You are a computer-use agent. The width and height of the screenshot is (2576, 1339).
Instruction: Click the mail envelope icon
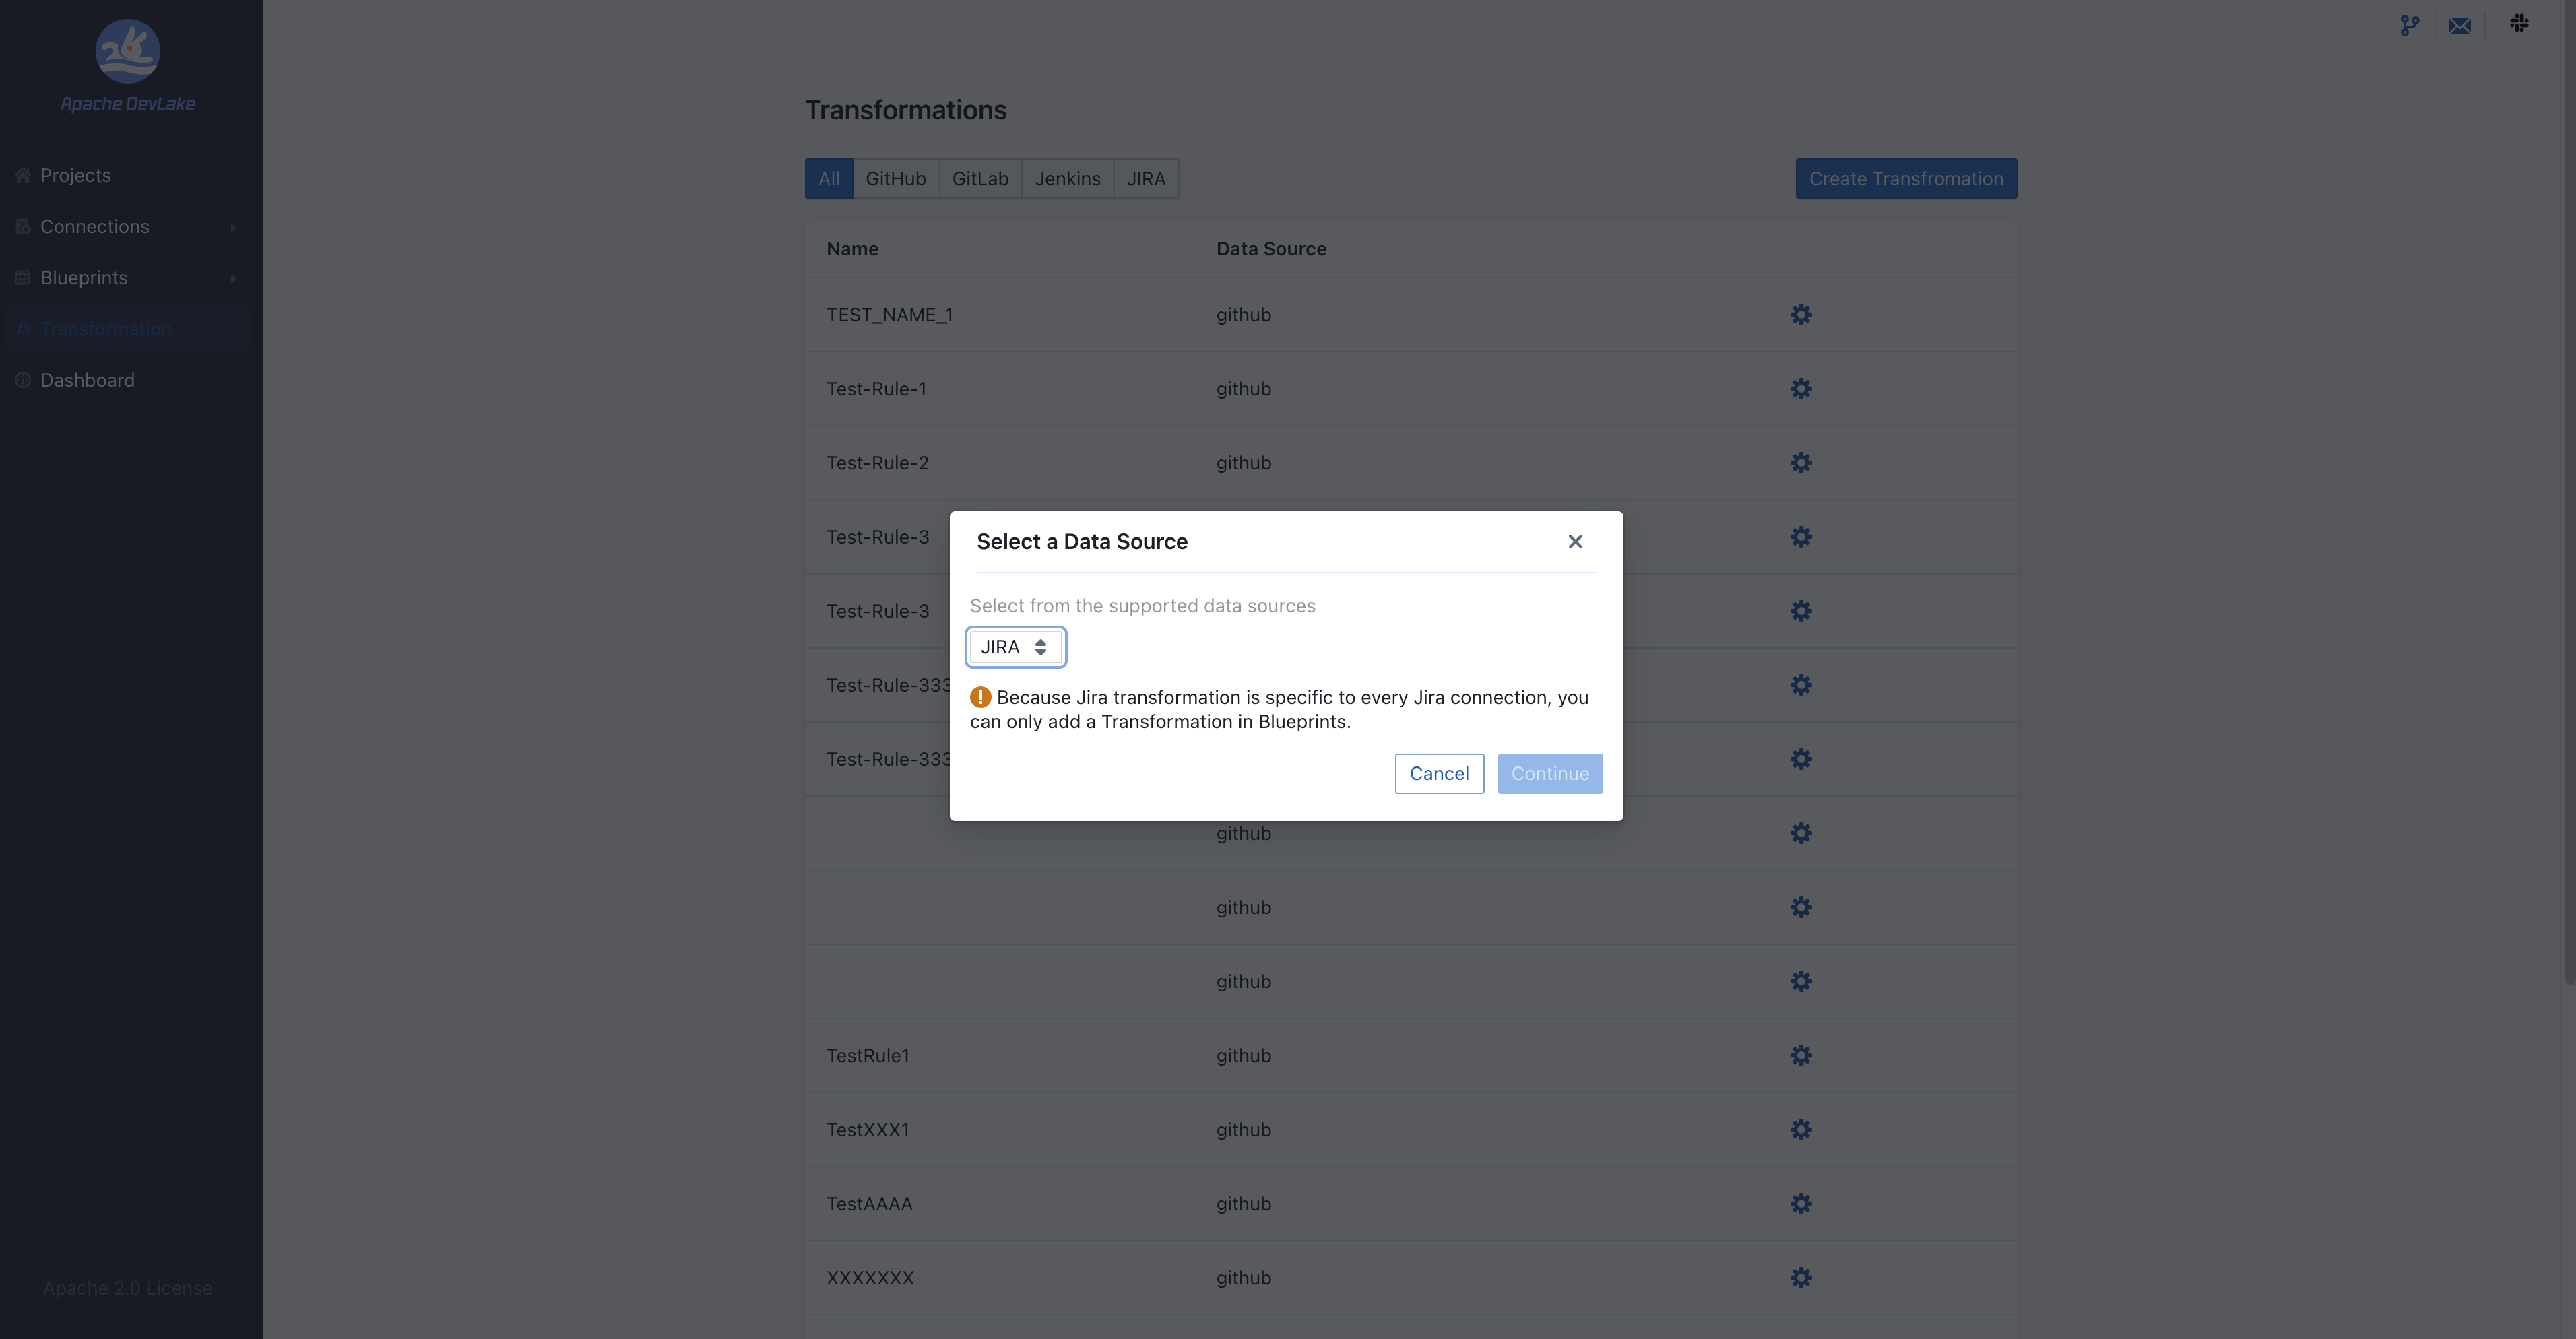coord(2460,25)
